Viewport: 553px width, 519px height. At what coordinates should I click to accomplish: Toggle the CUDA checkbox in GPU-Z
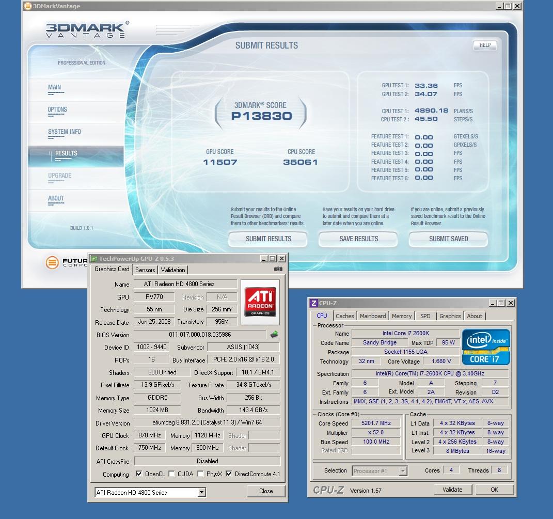click(x=171, y=474)
